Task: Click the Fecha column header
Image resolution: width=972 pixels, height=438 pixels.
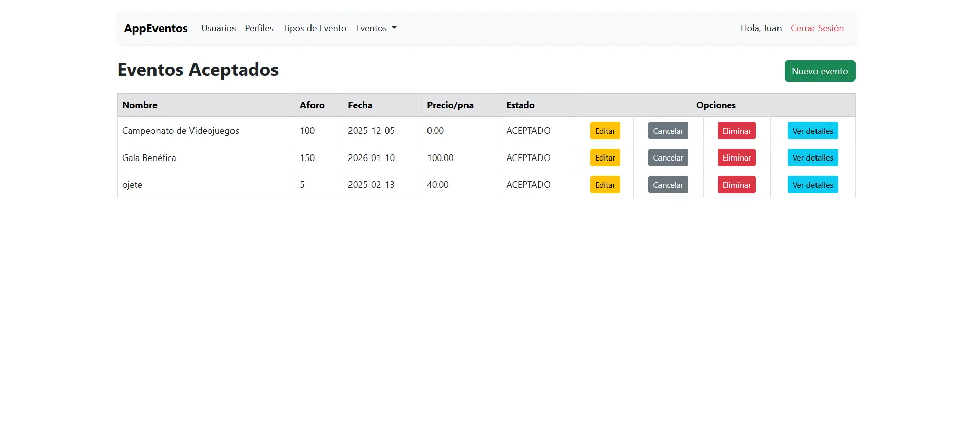Action: 382,105
